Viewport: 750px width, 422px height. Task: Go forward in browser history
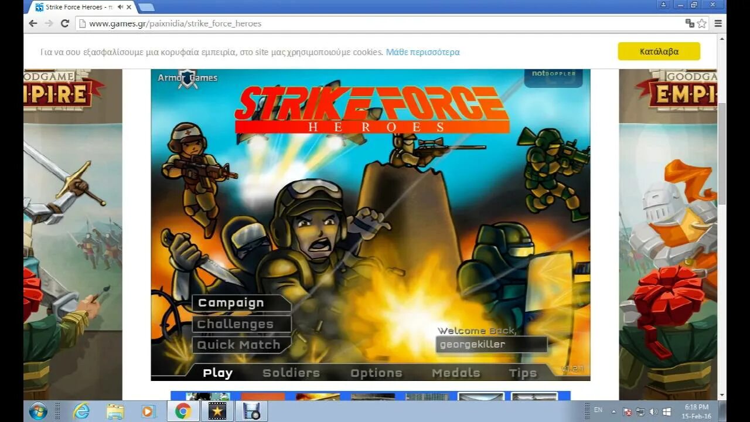[49, 23]
